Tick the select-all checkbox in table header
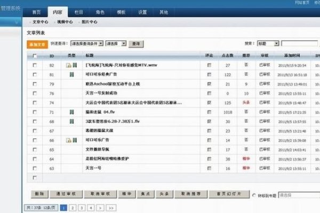This screenshot has width=320, height=213. [x=35, y=55]
